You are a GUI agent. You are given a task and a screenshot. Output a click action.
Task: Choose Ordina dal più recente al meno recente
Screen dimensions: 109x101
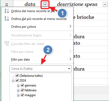(x=39, y=19)
